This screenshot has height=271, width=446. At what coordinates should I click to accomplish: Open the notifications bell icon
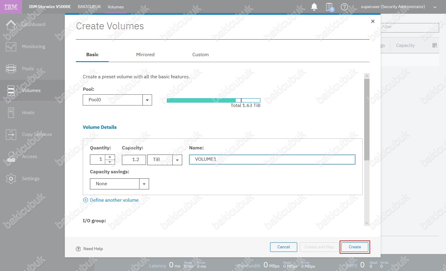314,7
